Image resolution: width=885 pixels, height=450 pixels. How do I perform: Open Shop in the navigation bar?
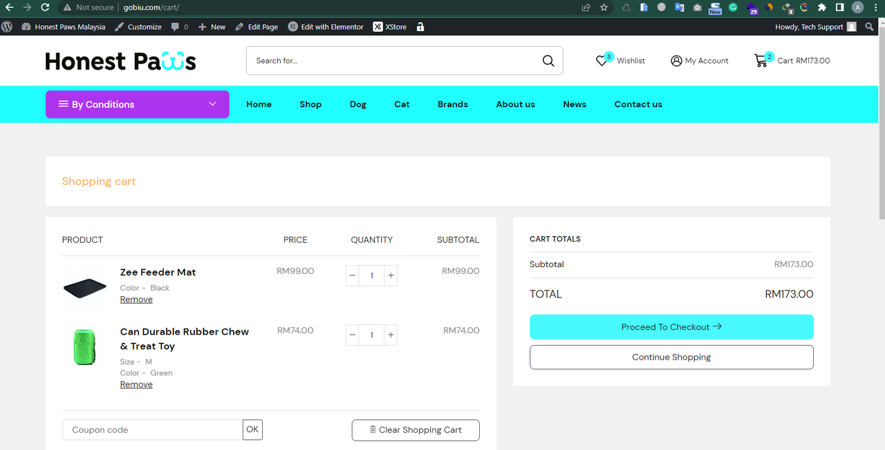pyautogui.click(x=310, y=104)
